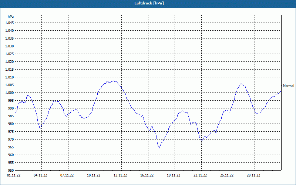Pick the 07.11.22 date label
Image resolution: width=296 pixels, height=185 pixels.
pyautogui.click(x=67, y=175)
